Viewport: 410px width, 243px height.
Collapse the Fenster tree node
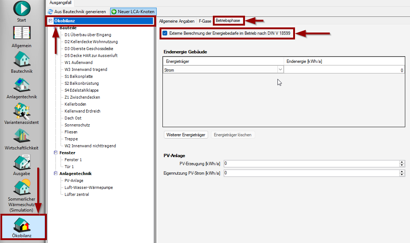click(x=56, y=153)
